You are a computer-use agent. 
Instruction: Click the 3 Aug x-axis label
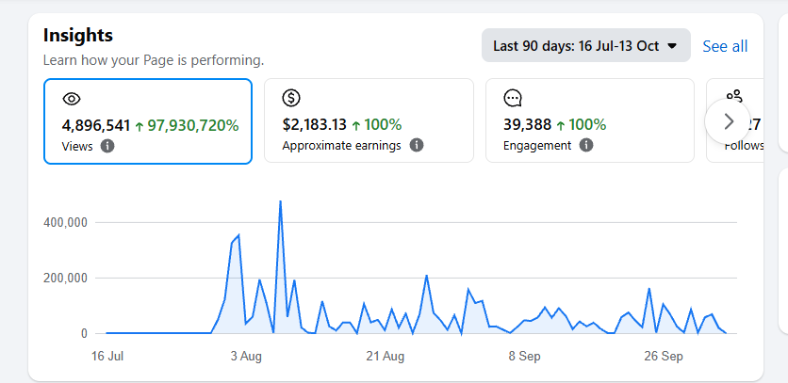[x=246, y=357]
